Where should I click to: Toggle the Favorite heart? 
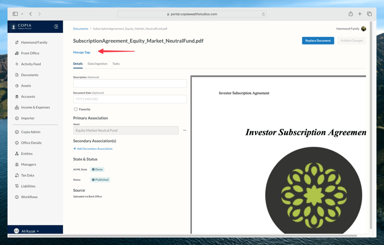pos(76,109)
